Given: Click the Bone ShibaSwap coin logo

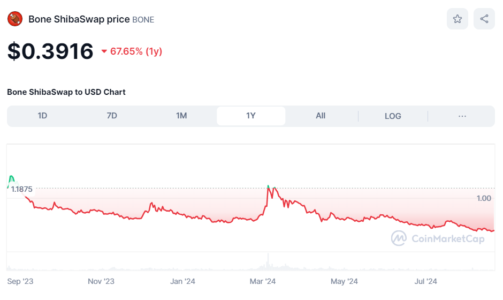Looking at the screenshot, I should tap(14, 19).
